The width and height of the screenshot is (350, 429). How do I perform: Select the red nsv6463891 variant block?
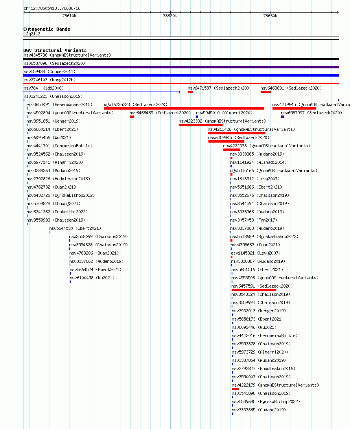[266, 92]
